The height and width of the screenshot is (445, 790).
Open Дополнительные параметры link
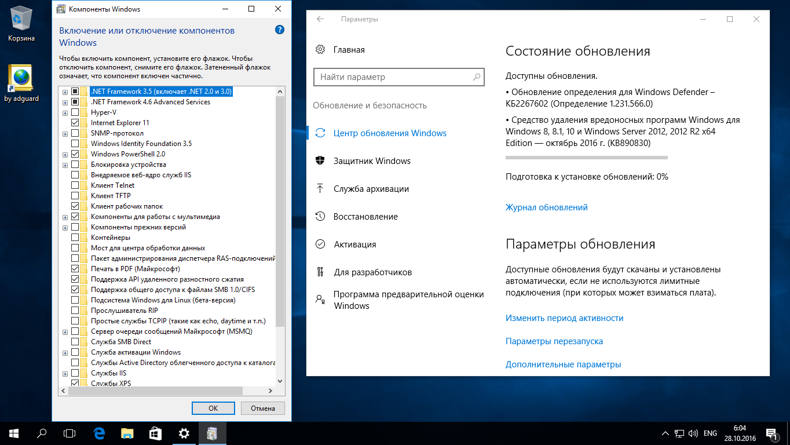(x=564, y=364)
